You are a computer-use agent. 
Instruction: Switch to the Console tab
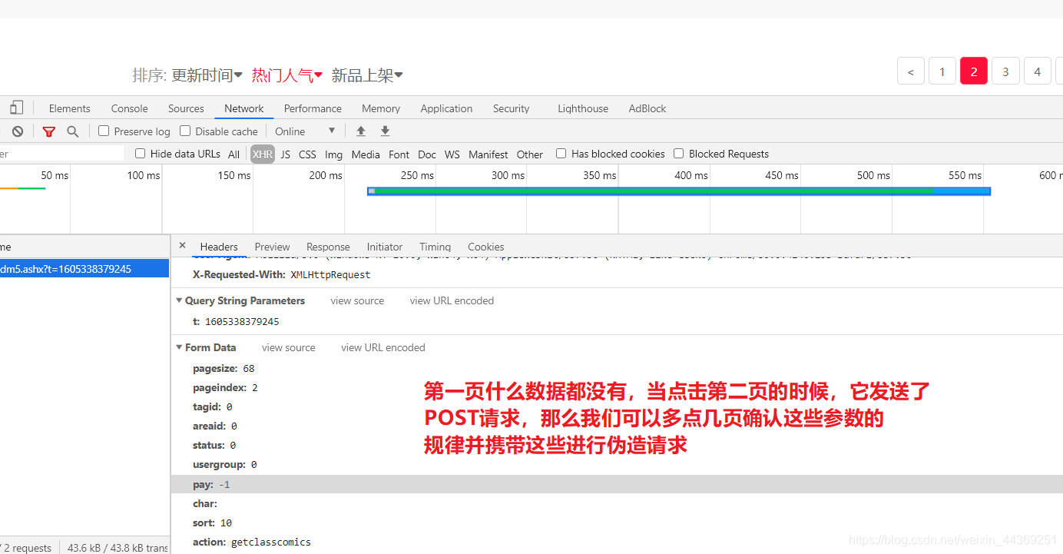point(129,108)
